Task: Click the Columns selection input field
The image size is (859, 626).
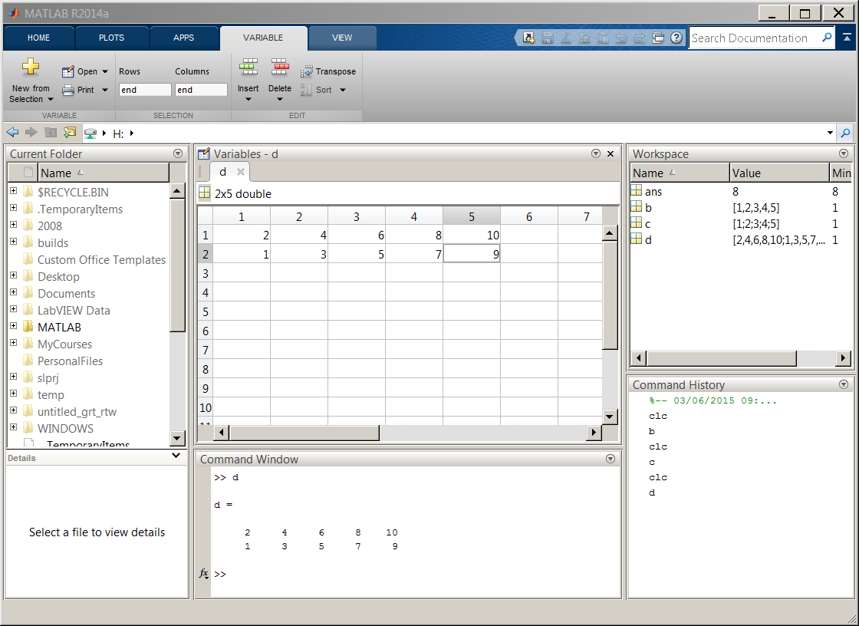Action: pyautogui.click(x=201, y=90)
